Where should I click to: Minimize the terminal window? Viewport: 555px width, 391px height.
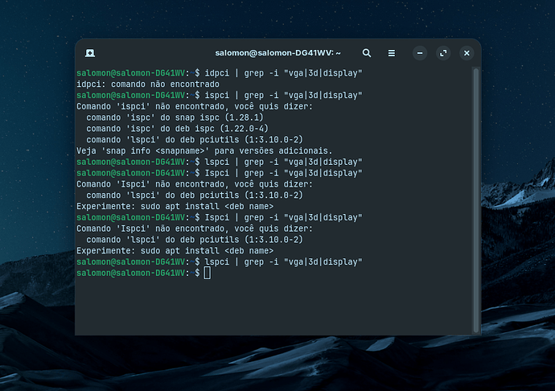[x=419, y=53]
